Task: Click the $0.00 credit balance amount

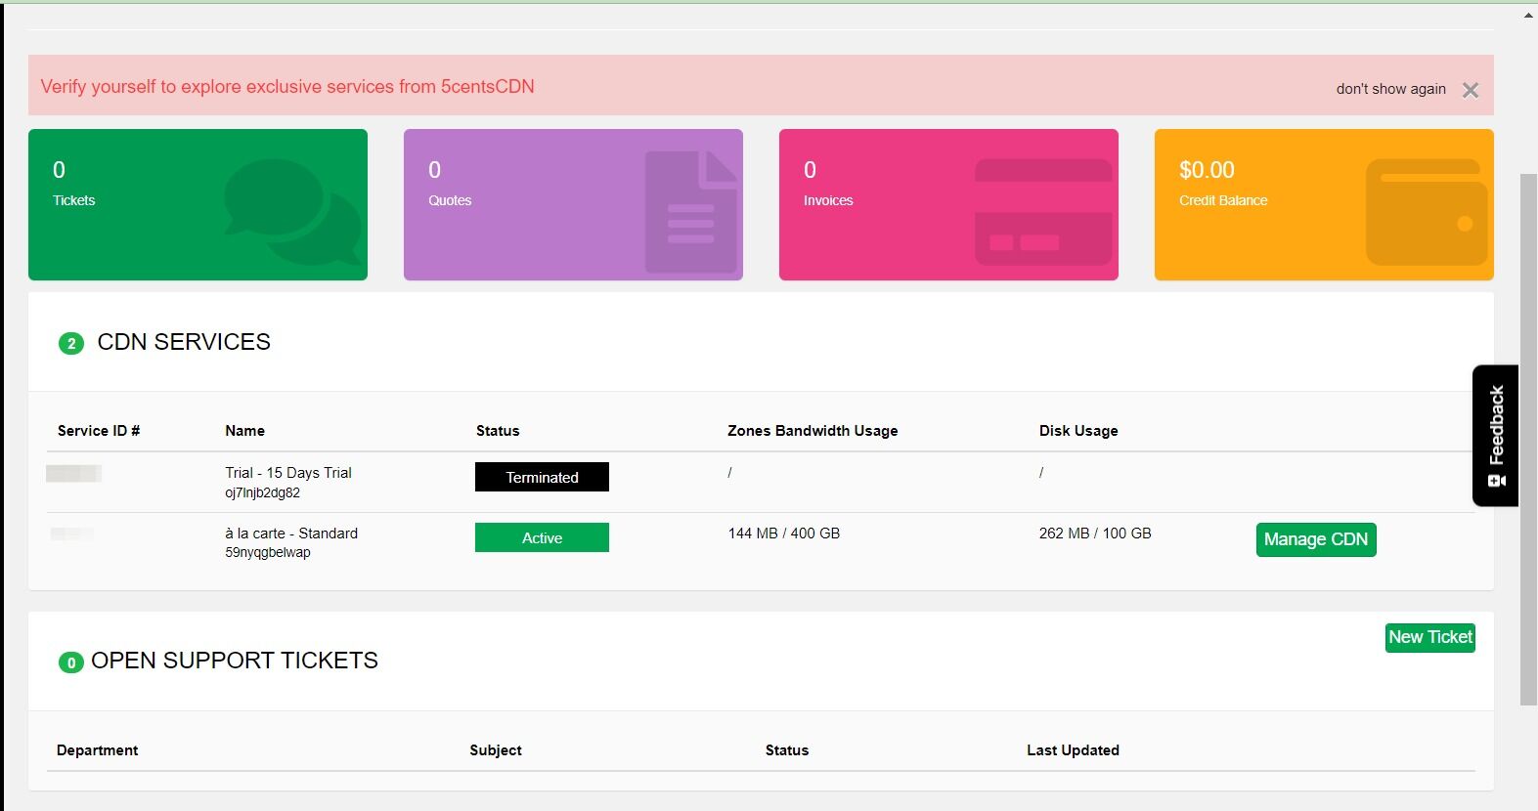Action: coord(1207,170)
